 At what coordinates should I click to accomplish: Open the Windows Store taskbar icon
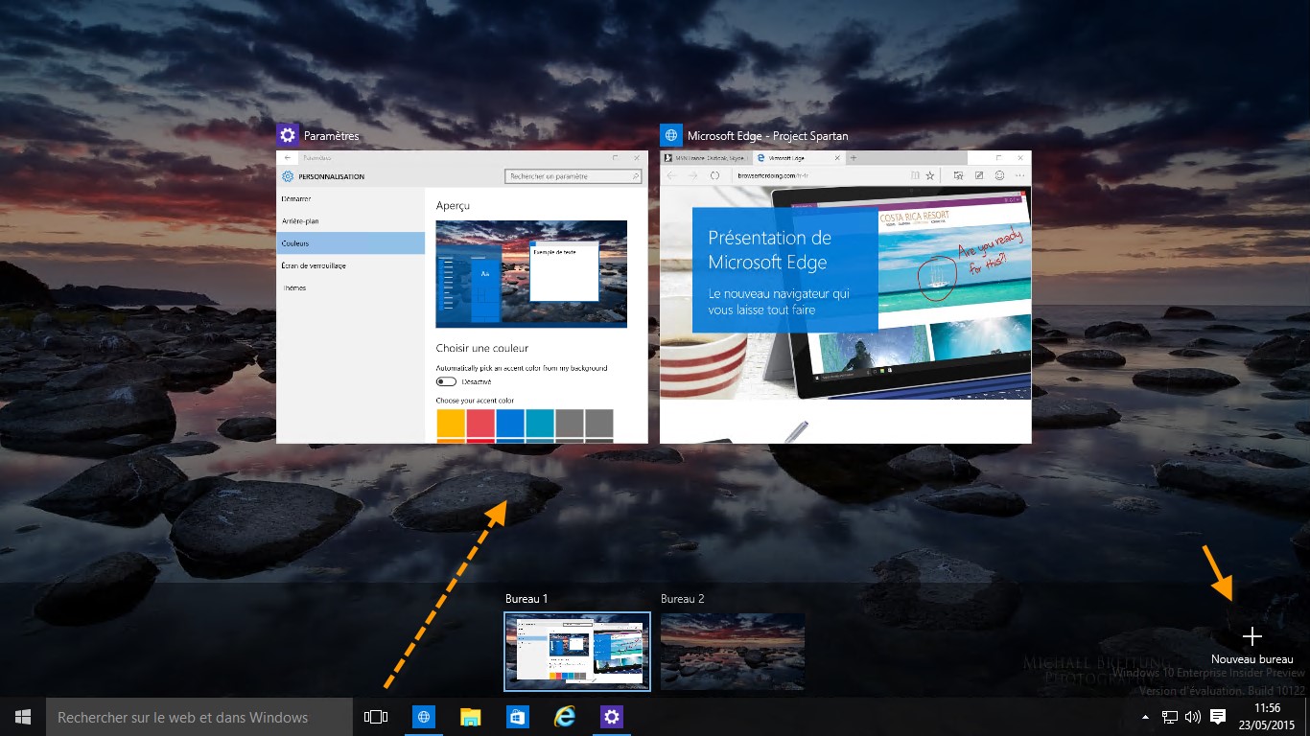click(x=517, y=717)
